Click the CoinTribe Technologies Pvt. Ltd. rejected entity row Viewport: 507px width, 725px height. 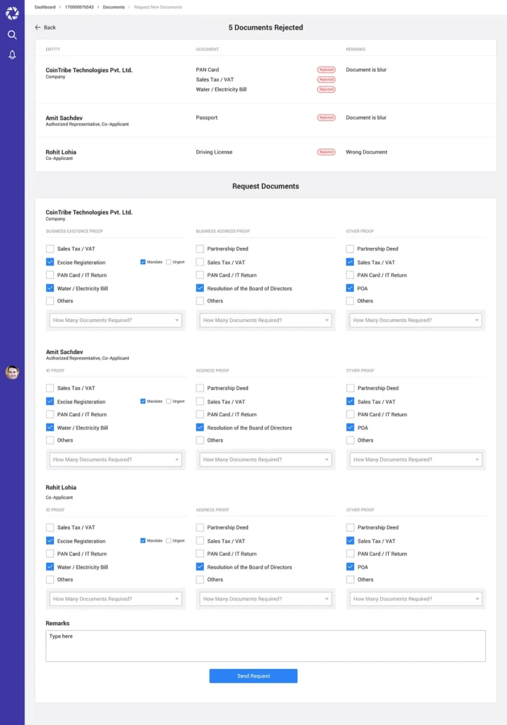tap(89, 71)
